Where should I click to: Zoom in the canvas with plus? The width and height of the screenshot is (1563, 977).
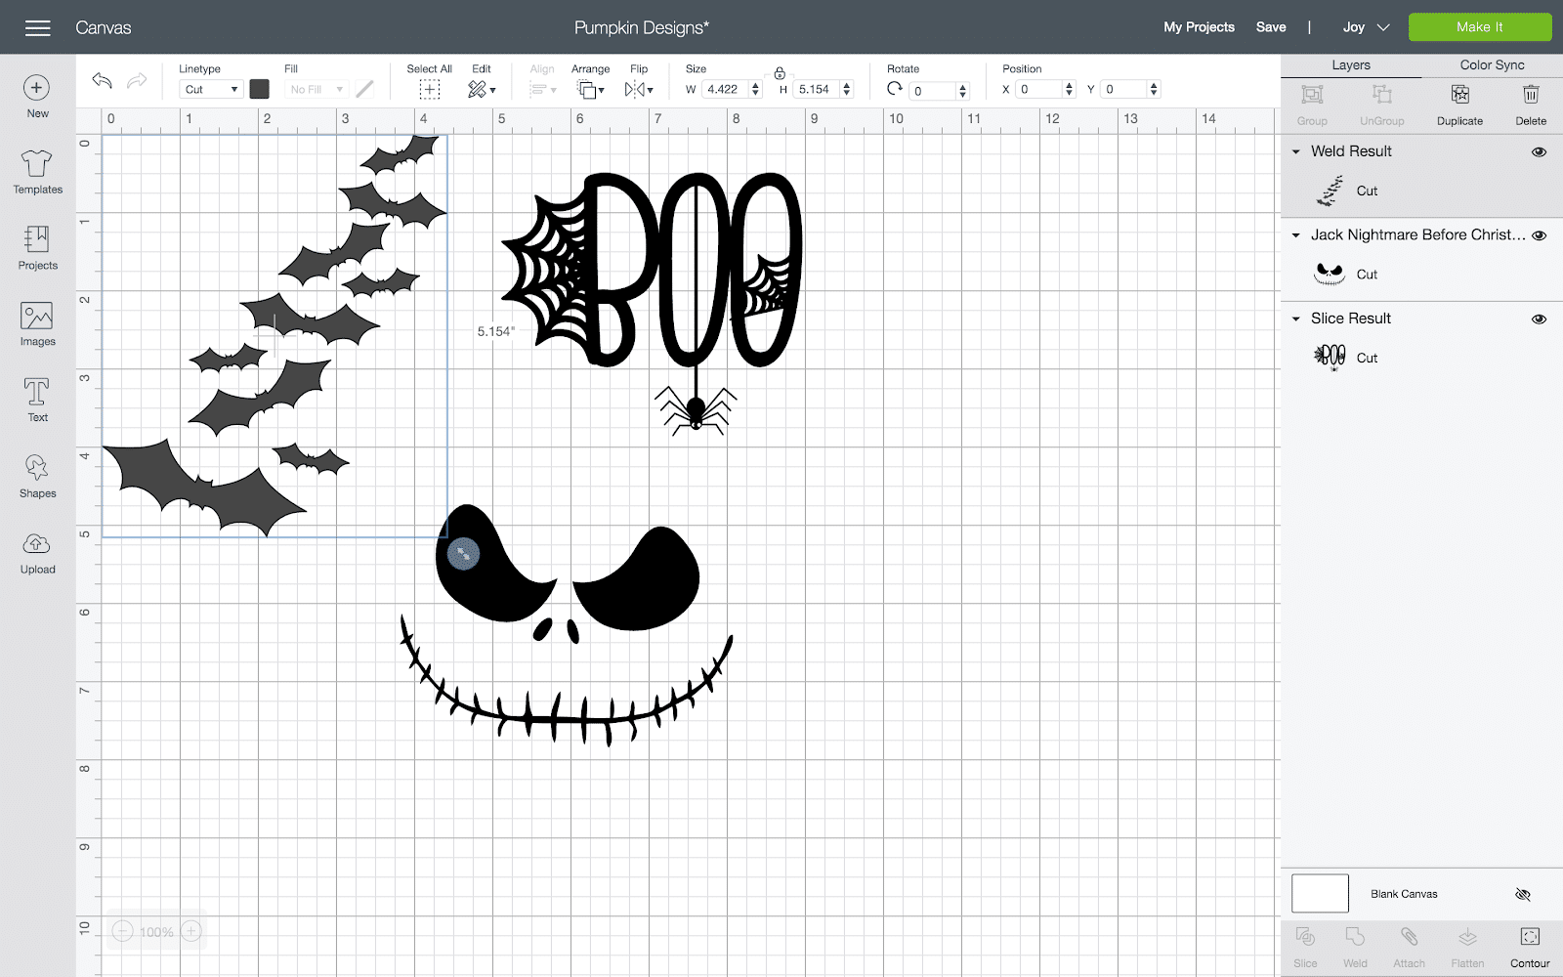pyautogui.click(x=191, y=931)
